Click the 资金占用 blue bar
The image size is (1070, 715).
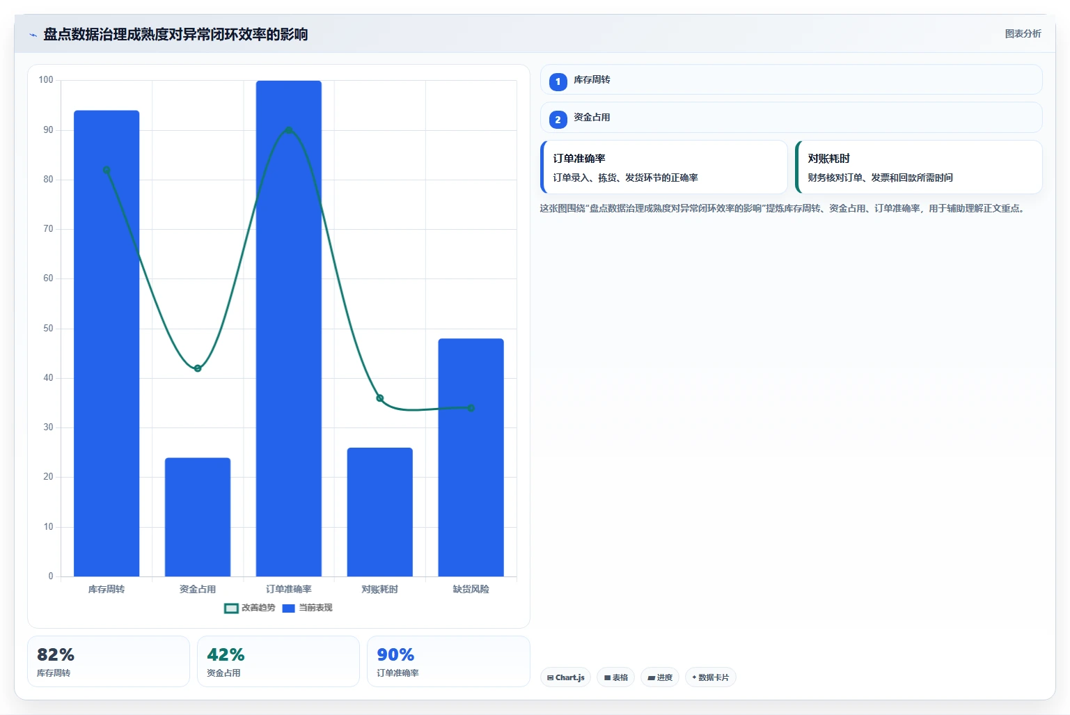coord(198,517)
